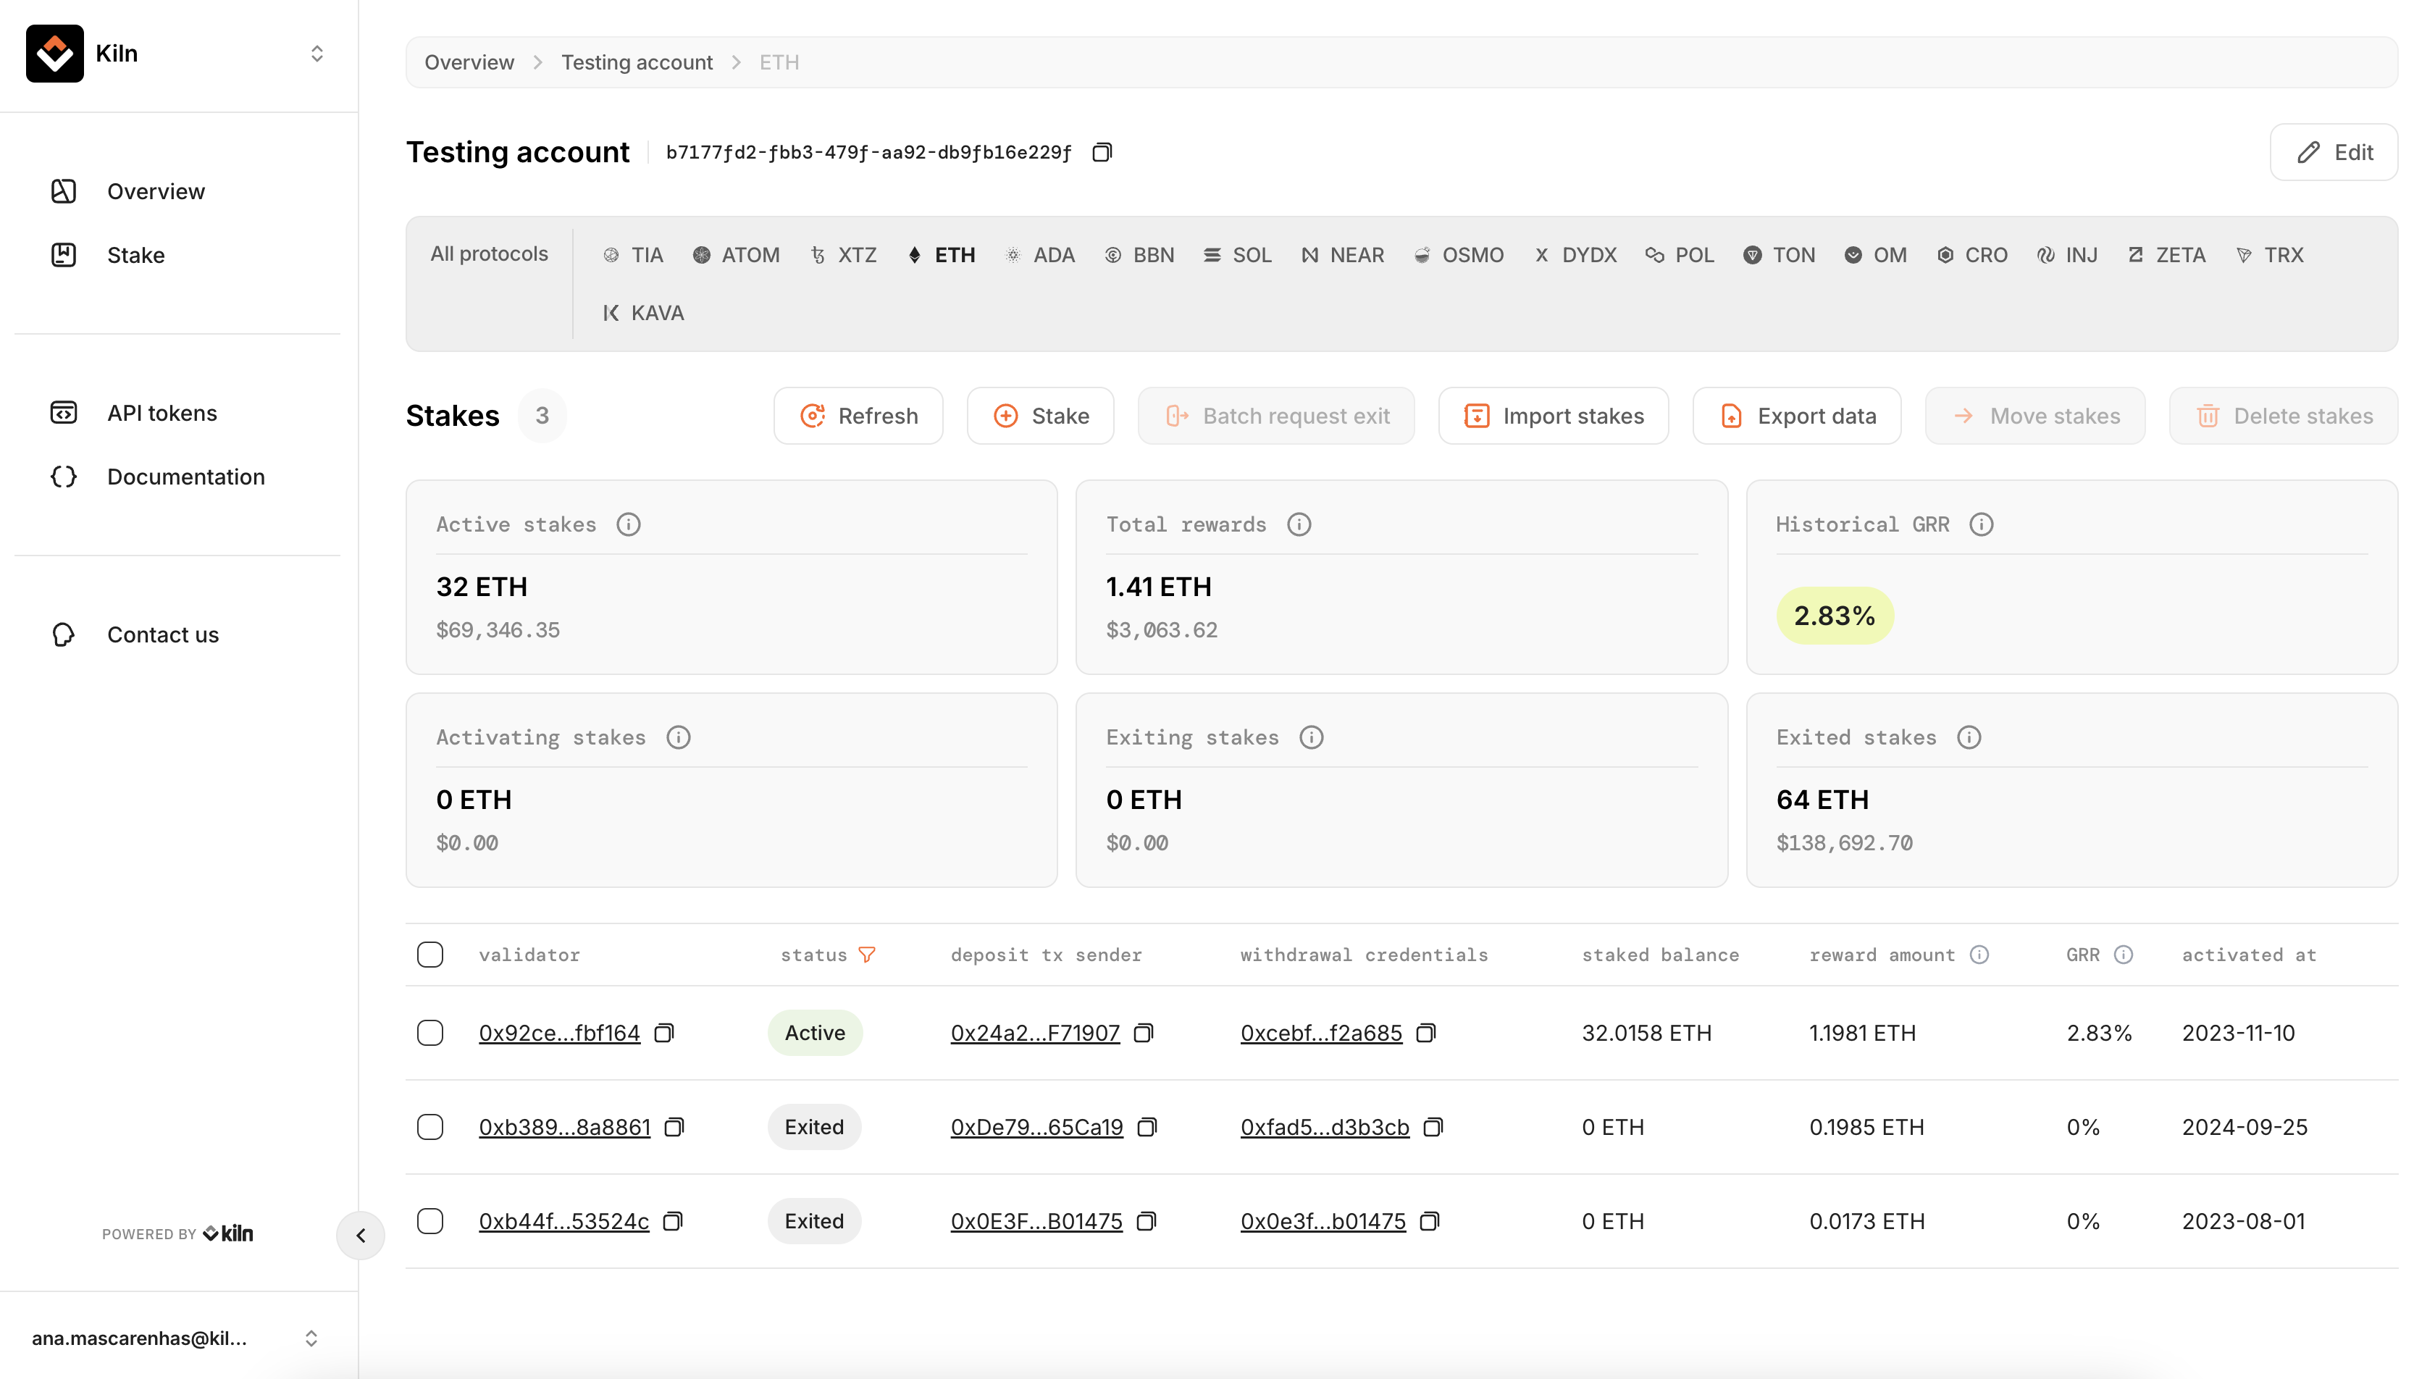Expand the Kiln organization switcher

point(317,54)
